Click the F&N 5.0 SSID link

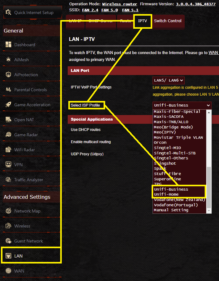click(109, 10)
